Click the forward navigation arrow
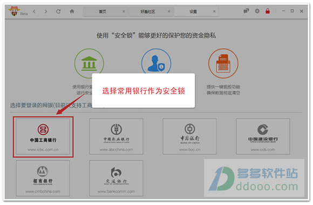The image size is (313, 205). click(x=46, y=11)
